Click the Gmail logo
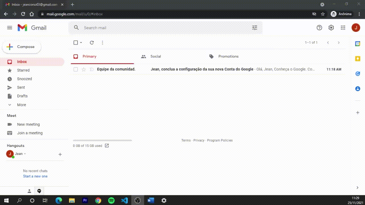The height and width of the screenshot is (205, 365). pos(32,28)
